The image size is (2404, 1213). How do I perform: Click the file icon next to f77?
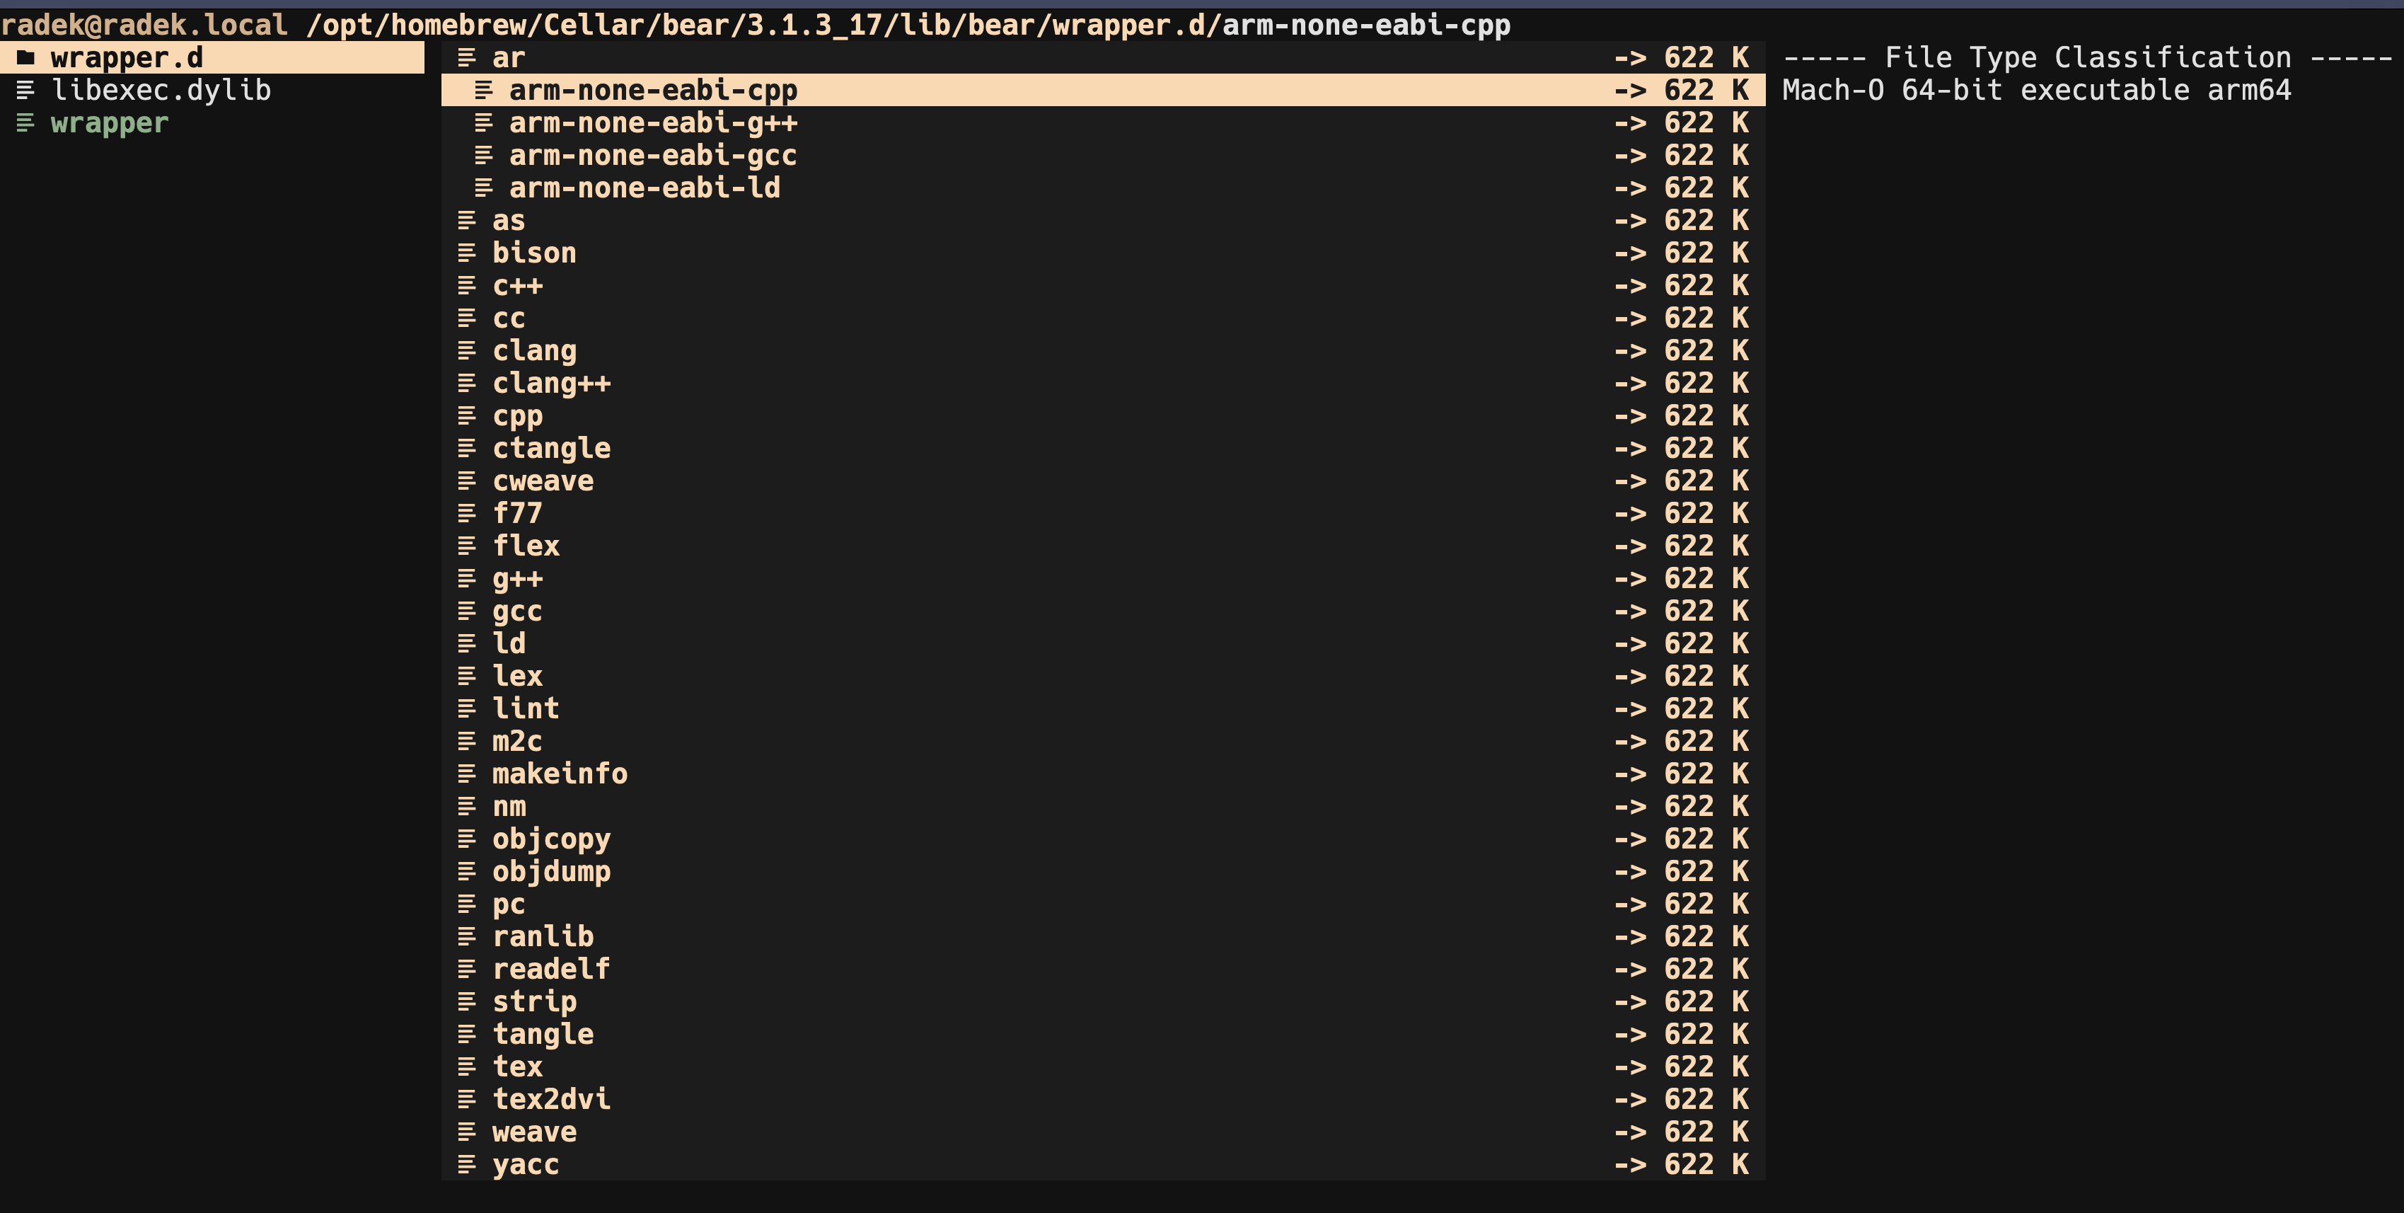tap(467, 514)
